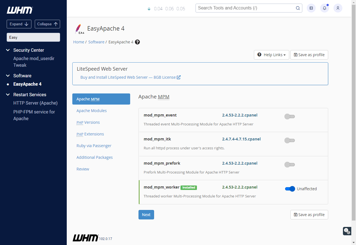Open help via the question mark beside breadcrumbs
Screen dimensions: 356x245
(x=137, y=42)
